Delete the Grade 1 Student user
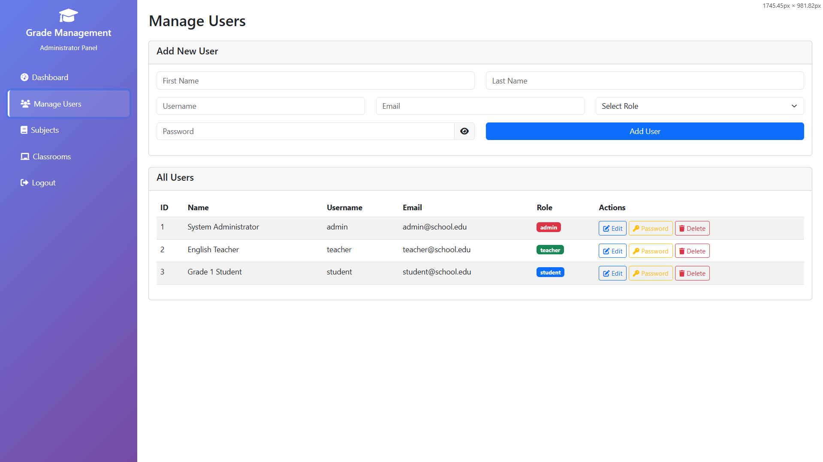Screen dimensions: 823x462 (x=692, y=274)
